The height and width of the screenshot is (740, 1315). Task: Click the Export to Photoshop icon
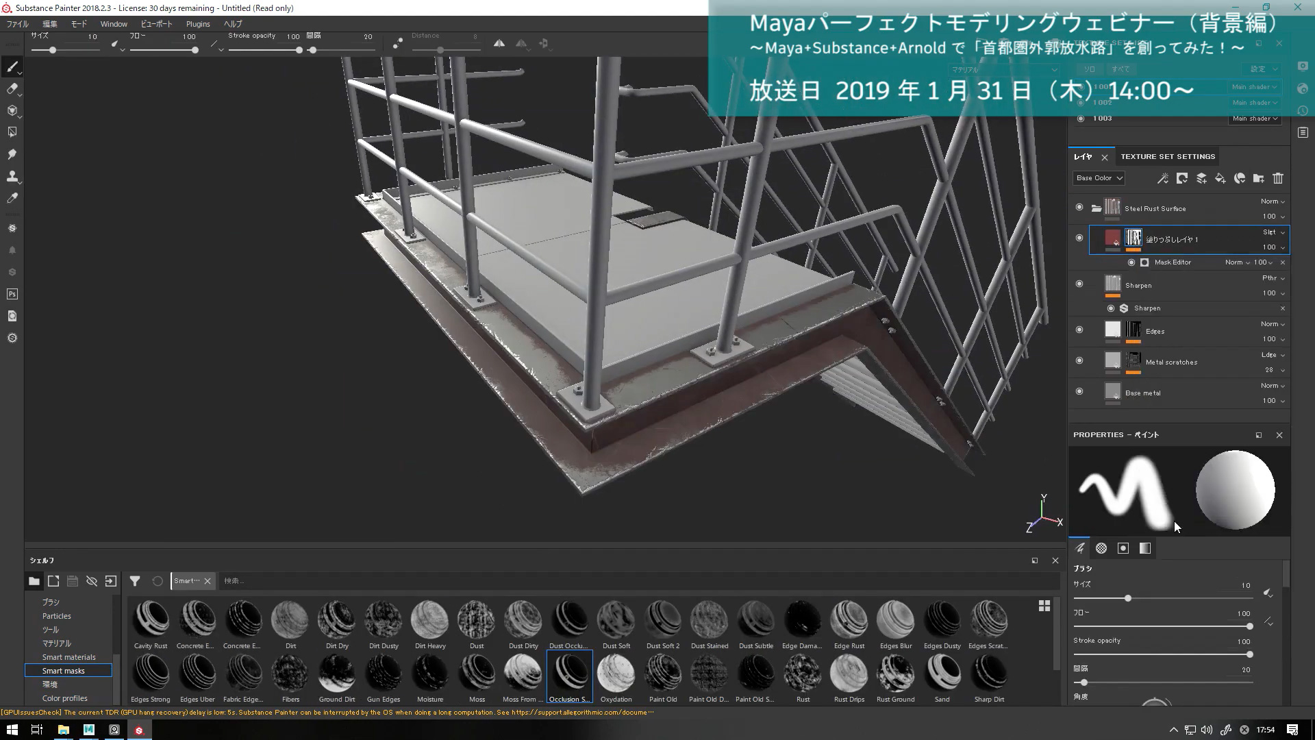pyautogui.click(x=12, y=294)
